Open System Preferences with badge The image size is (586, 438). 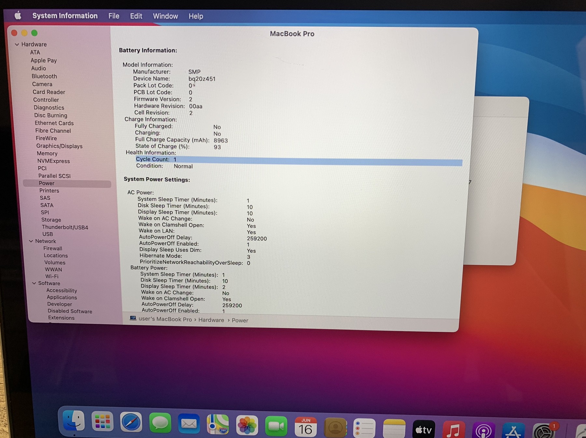click(x=544, y=431)
